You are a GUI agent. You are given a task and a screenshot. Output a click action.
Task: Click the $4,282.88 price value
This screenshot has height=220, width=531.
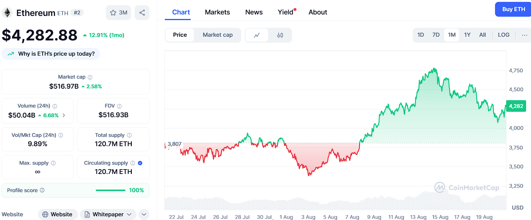click(x=39, y=35)
